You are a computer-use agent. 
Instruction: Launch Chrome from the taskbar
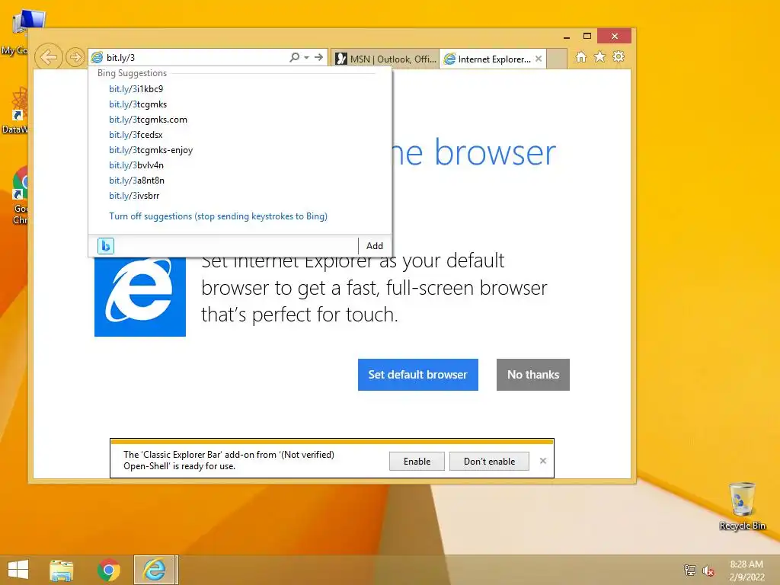[x=108, y=570]
